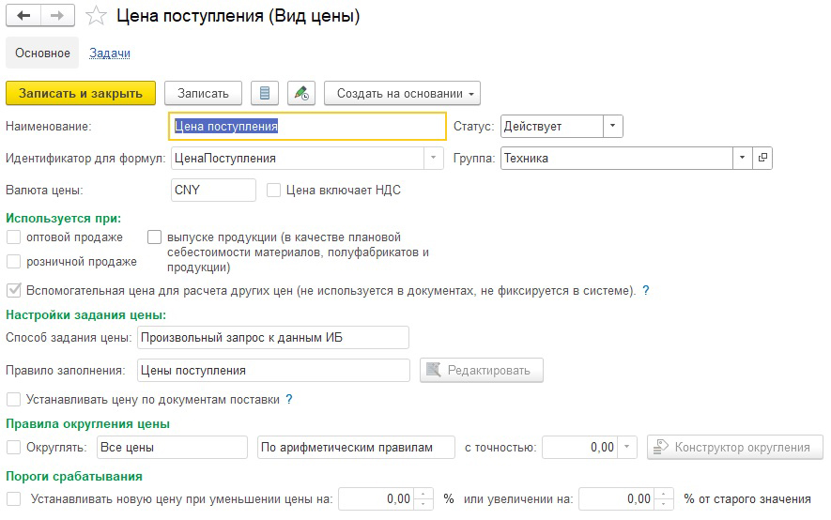Click the back navigation arrow
The width and height of the screenshot is (831, 520).
point(23,16)
